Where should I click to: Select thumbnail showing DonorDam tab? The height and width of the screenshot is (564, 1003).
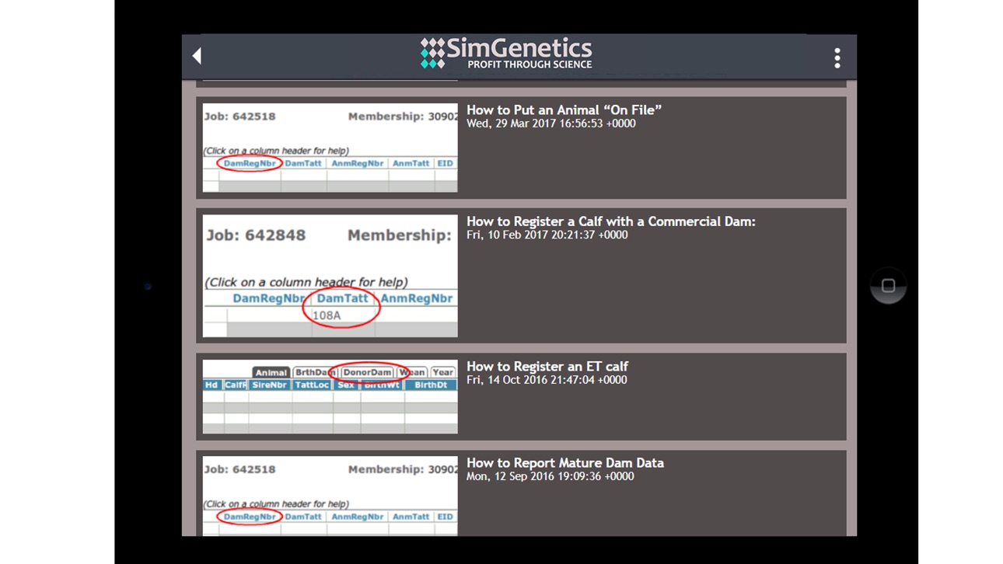tap(330, 396)
